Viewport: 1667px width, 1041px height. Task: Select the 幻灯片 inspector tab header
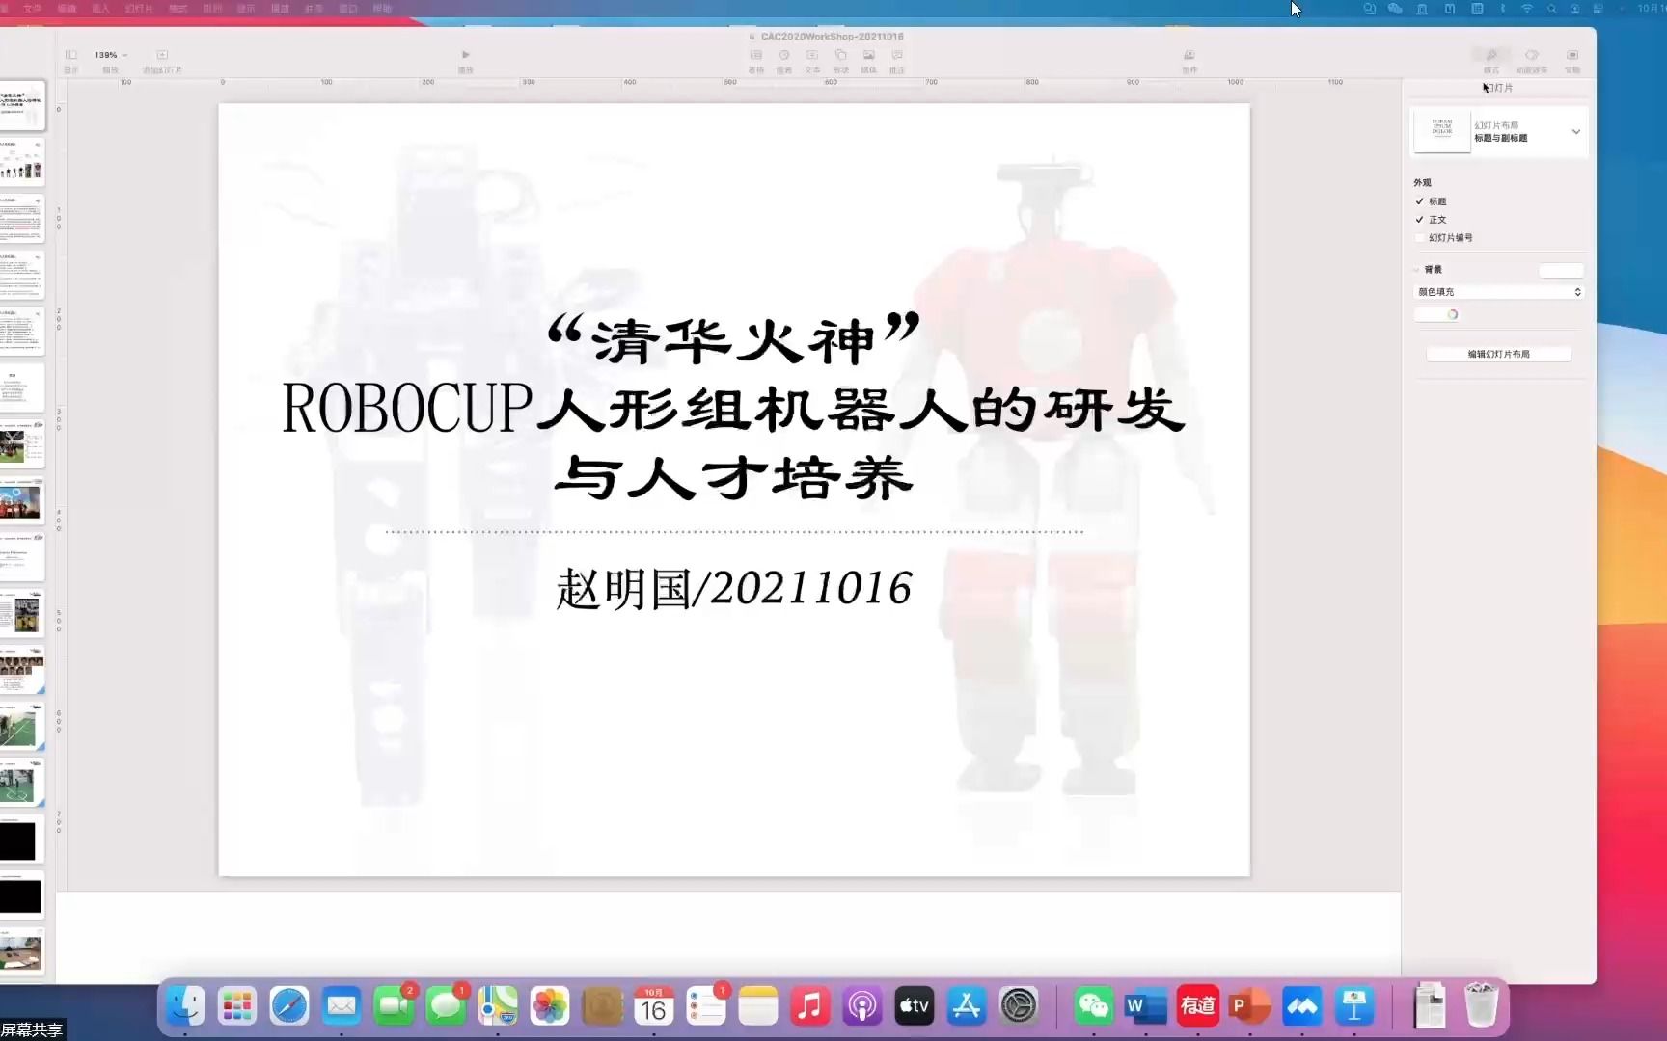coord(1498,88)
